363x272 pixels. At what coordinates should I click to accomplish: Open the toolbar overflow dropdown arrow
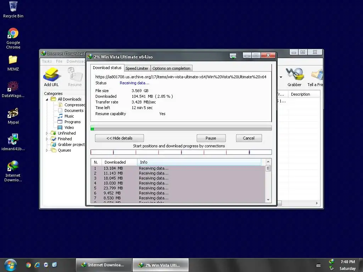click(281, 77)
